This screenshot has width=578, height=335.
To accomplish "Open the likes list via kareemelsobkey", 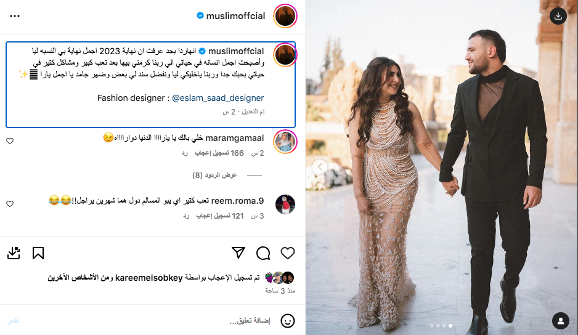I will click(x=149, y=278).
